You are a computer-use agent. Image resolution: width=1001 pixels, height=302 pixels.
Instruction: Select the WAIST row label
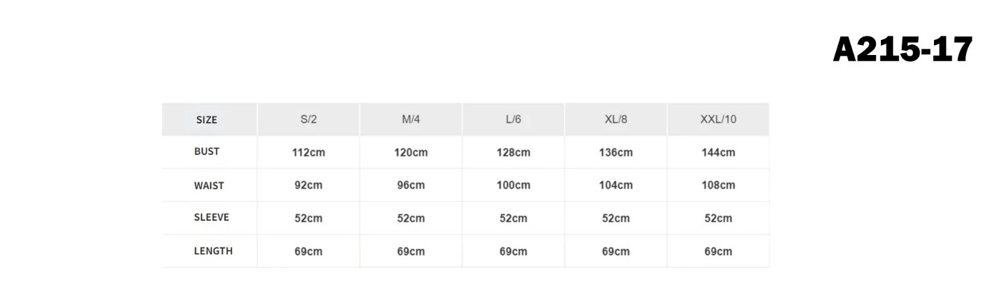pos(209,186)
